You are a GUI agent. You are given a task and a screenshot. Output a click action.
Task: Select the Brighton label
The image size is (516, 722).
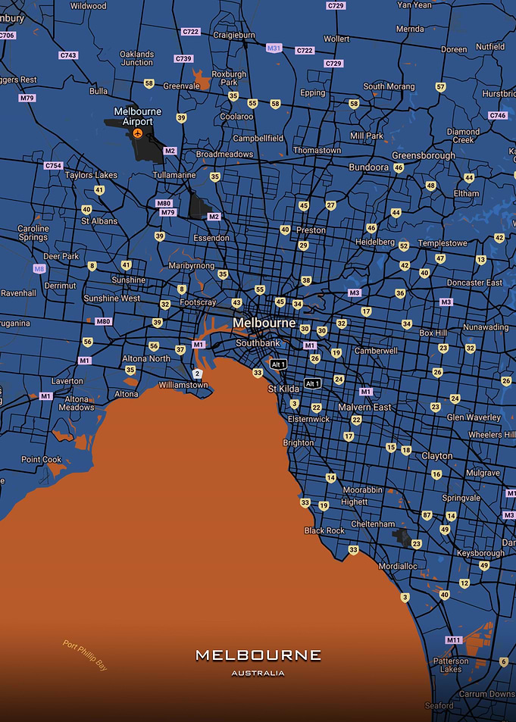pos(299,443)
